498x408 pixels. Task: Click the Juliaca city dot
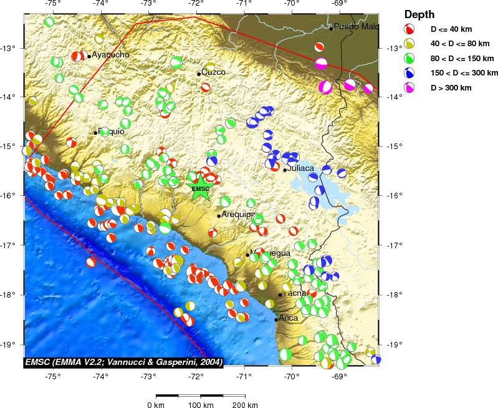[285, 170]
